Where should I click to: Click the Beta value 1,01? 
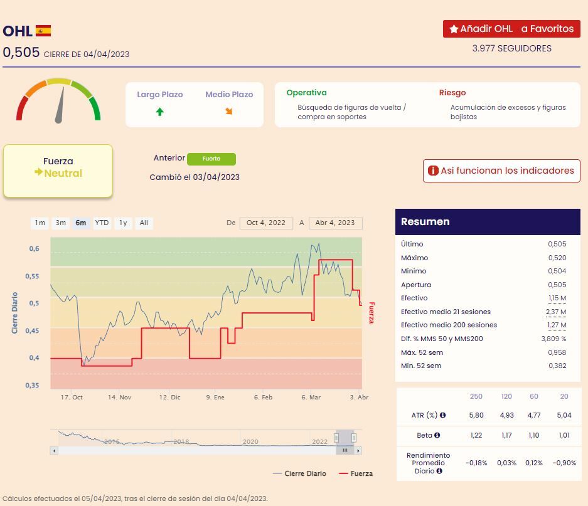[564, 435]
